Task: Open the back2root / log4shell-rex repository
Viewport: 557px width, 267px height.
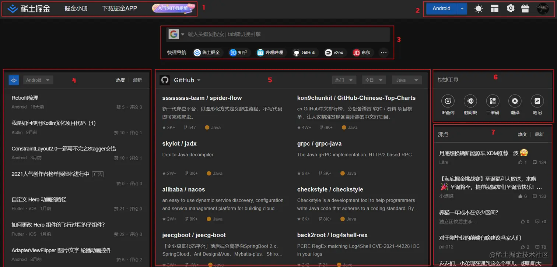Action: 332,235
